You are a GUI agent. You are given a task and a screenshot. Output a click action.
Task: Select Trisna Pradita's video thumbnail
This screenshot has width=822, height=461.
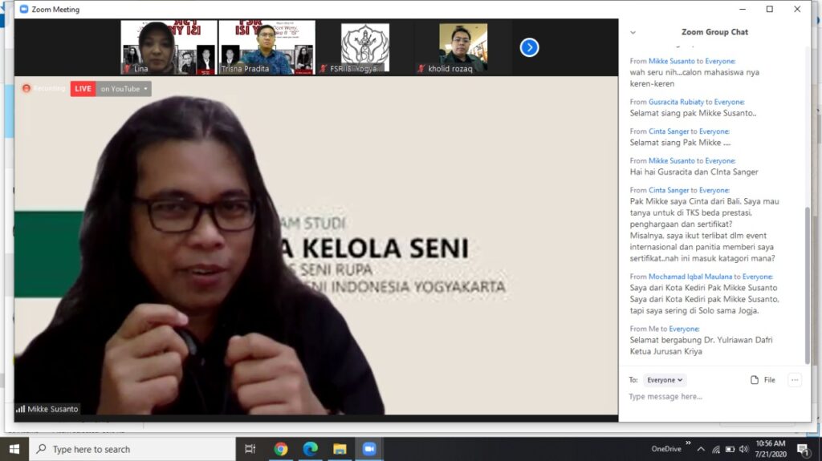pyautogui.click(x=267, y=47)
